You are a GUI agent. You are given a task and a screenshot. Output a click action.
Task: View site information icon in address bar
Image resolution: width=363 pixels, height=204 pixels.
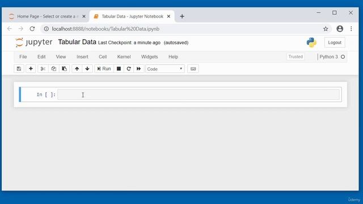pyautogui.click(x=47, y=29)
